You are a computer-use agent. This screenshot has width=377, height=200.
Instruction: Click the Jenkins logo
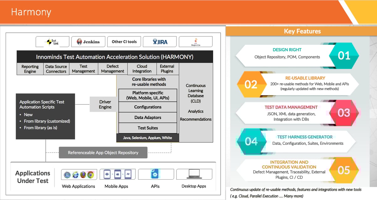88,41
